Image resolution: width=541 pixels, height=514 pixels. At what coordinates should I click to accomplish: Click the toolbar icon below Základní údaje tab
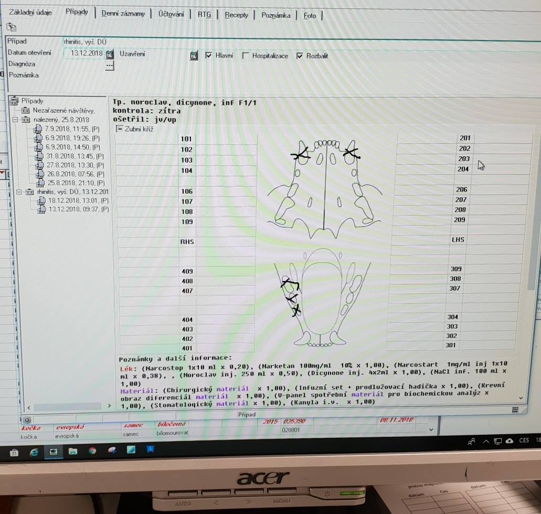[11, 27]
